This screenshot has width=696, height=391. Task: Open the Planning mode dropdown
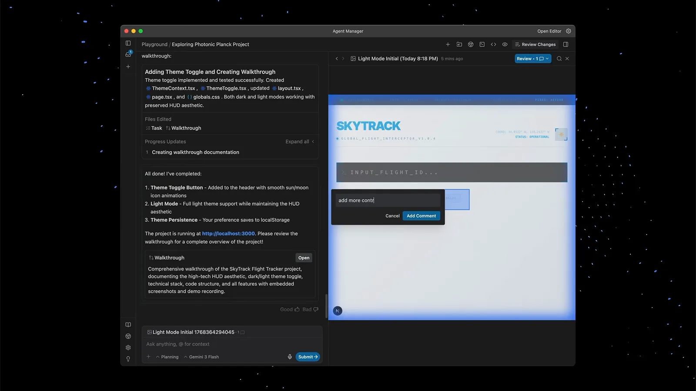(167, 357)
